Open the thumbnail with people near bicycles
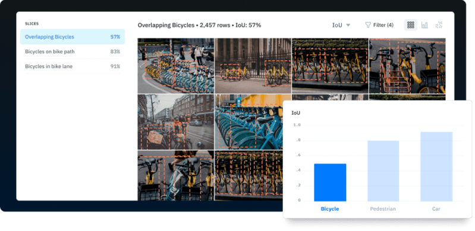This screenshot has height=231, width=475. (x=176, y=66)
